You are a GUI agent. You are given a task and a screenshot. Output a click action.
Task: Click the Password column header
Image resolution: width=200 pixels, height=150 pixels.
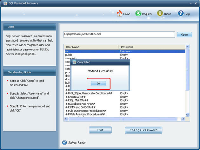pyautogui.click(x=152, y=47)
